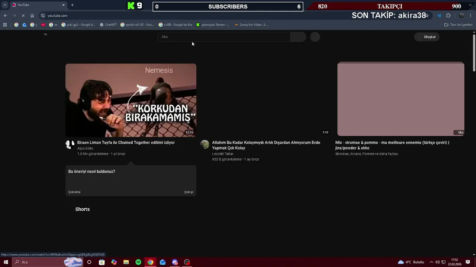The width and height of the screenshot is (476, 267).
Task: Open Spotify from the taskbar
Action: click(138, 262)
